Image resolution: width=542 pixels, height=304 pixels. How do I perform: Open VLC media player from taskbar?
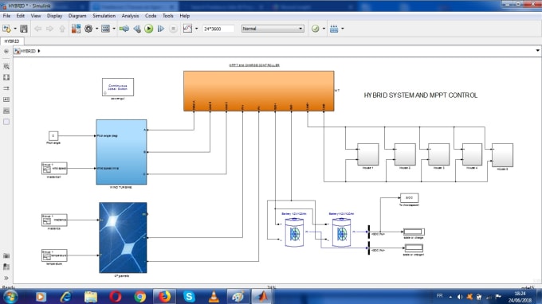pyautogui.click(x=214, y=297)
